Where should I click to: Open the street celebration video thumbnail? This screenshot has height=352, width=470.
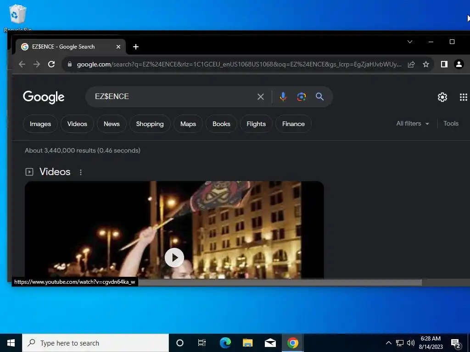coord(174,230)
